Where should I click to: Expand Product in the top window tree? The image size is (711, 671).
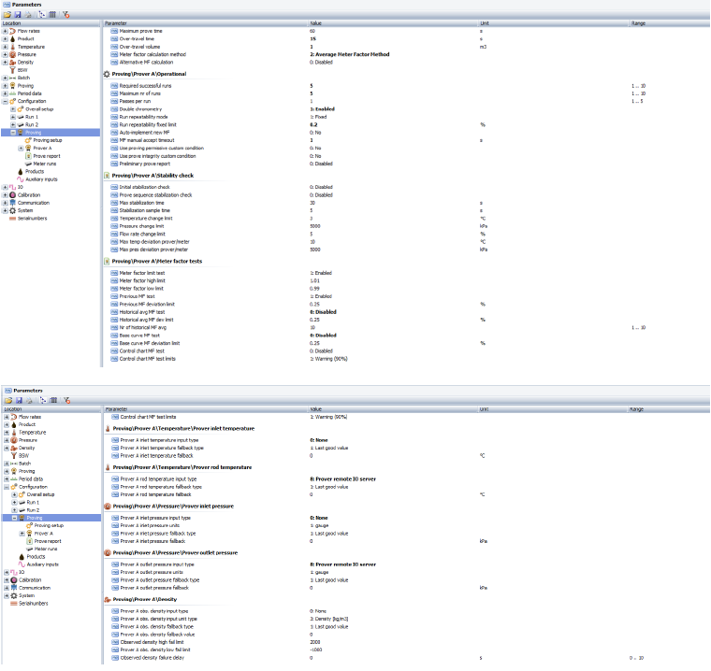pyautogui.click(x=6, y=39)
